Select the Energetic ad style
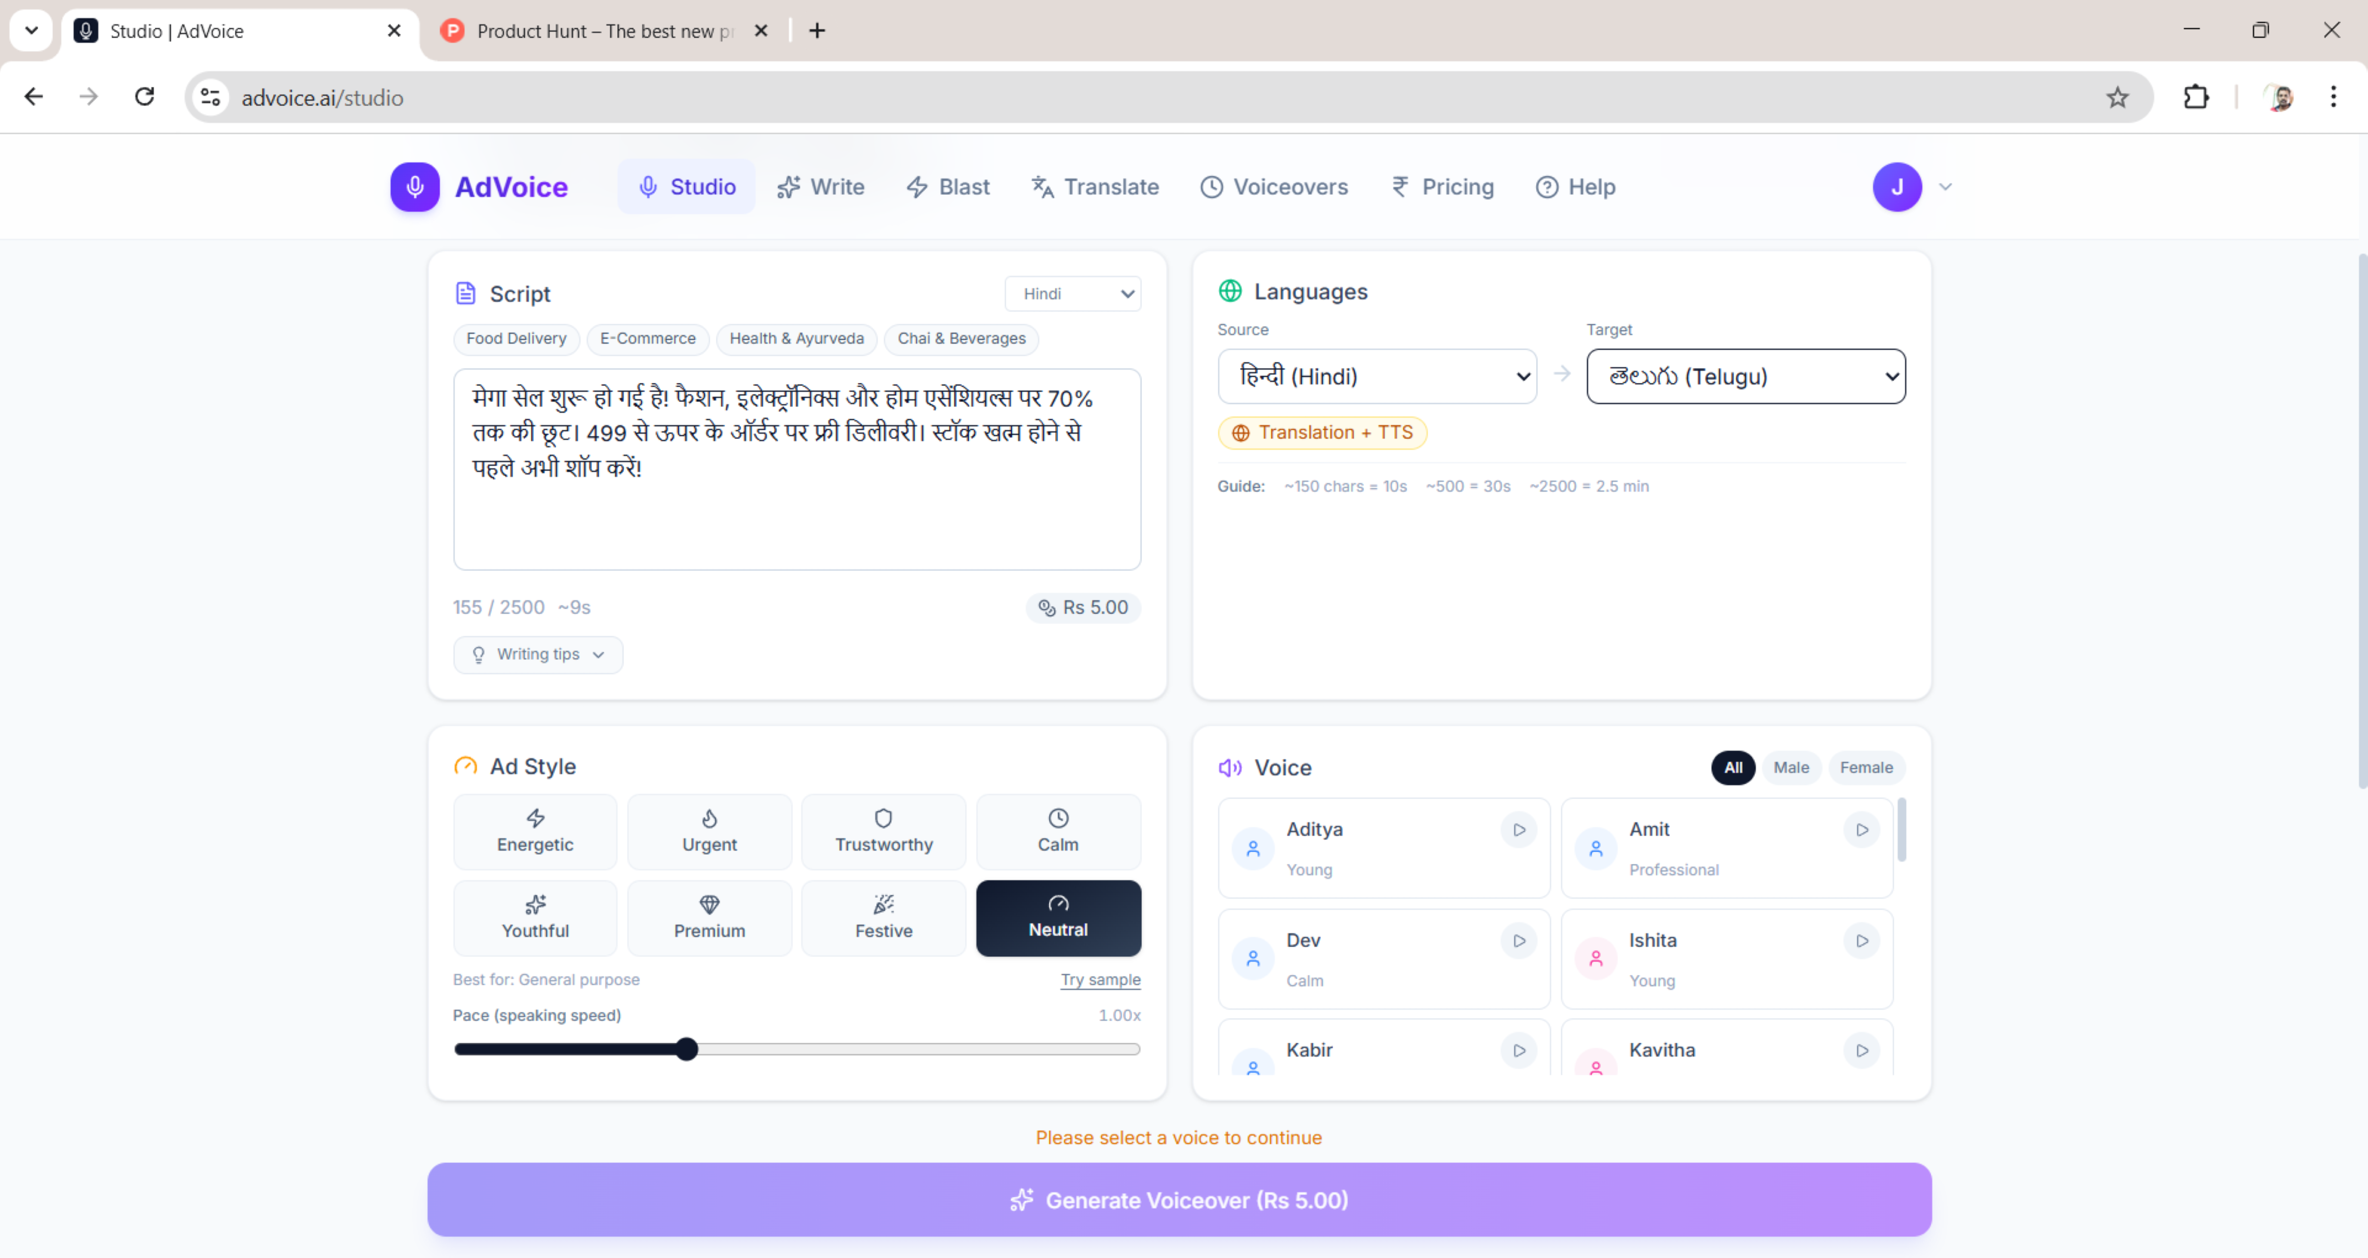The width and height of the screenshot is (2368, 1258). (x=534, y=830)
